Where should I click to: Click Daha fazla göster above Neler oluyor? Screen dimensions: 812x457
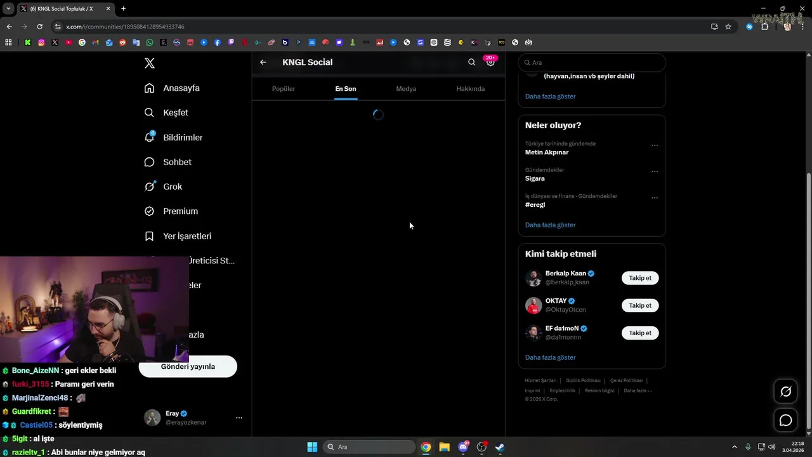[550, 96]
